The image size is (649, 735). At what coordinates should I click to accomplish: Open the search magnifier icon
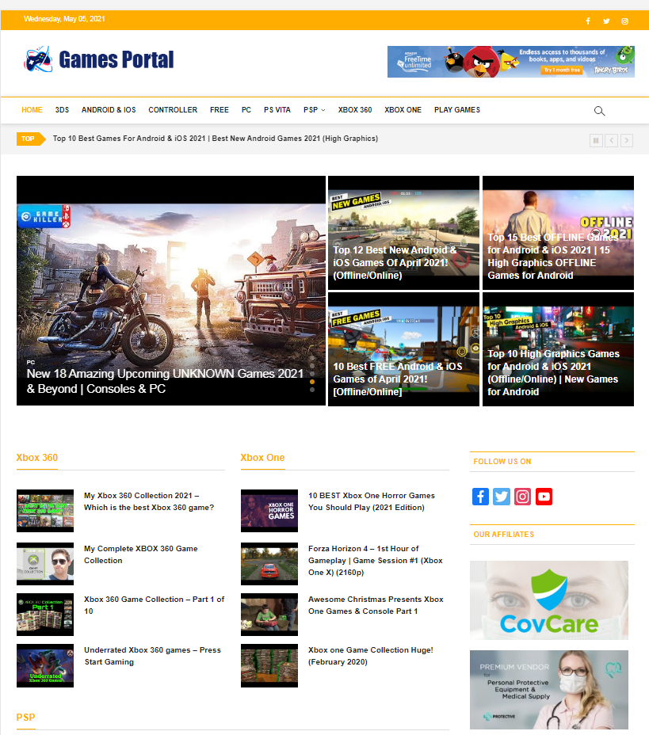pyautogui.click(x=599, y=111)
